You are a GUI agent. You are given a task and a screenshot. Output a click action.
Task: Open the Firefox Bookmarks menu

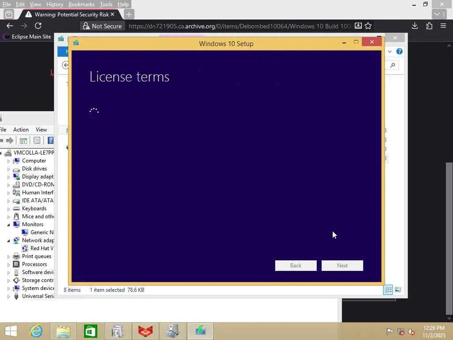click(x=81, y=4)
